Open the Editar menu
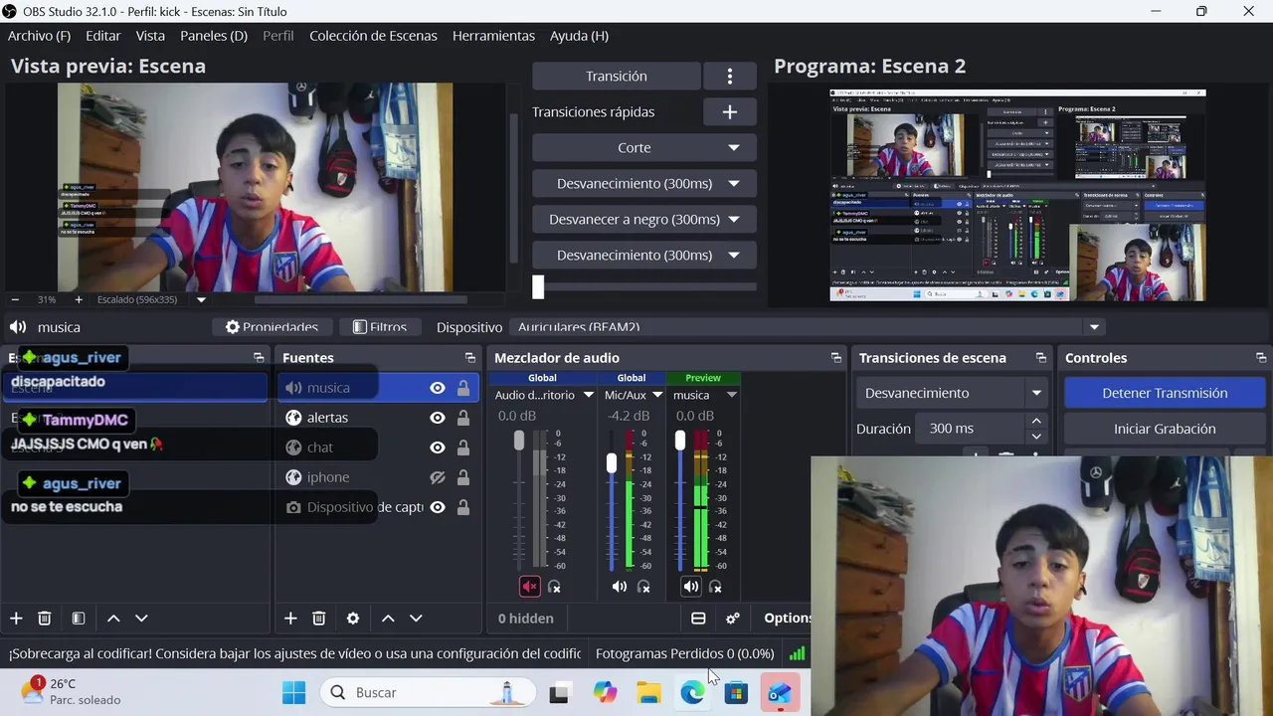This screenshot has height=716, width=1273. pyautogui.click(x=103, y=36)
